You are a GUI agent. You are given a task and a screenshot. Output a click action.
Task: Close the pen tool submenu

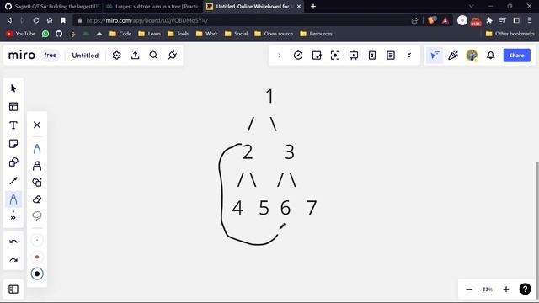point(37,125)
